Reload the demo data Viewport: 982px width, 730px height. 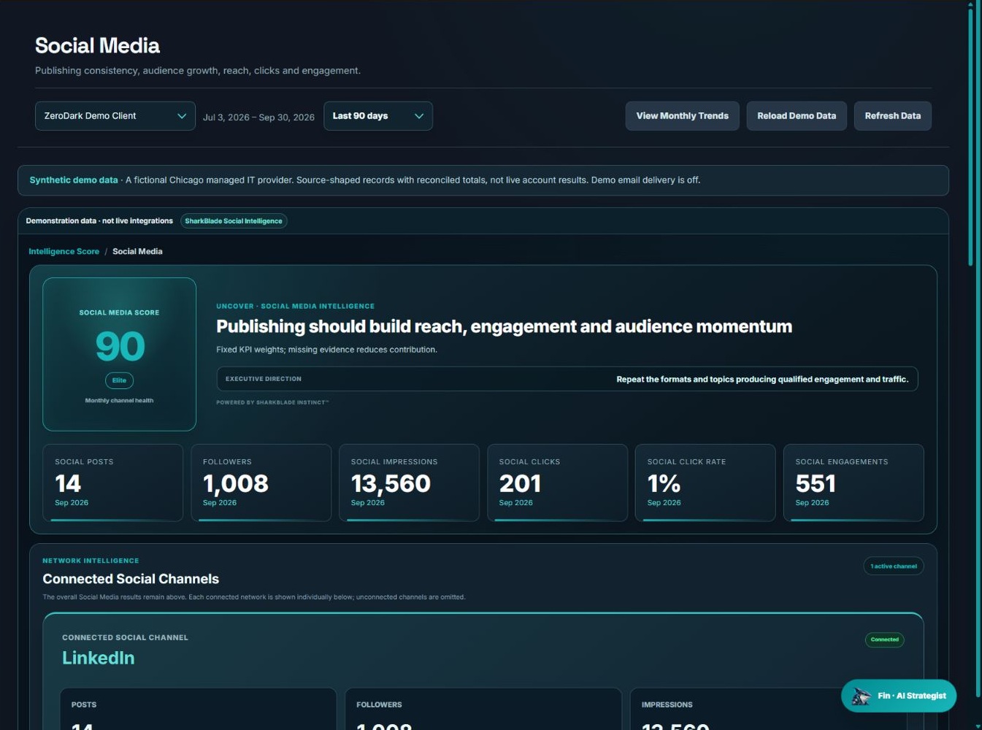point(797,116)
